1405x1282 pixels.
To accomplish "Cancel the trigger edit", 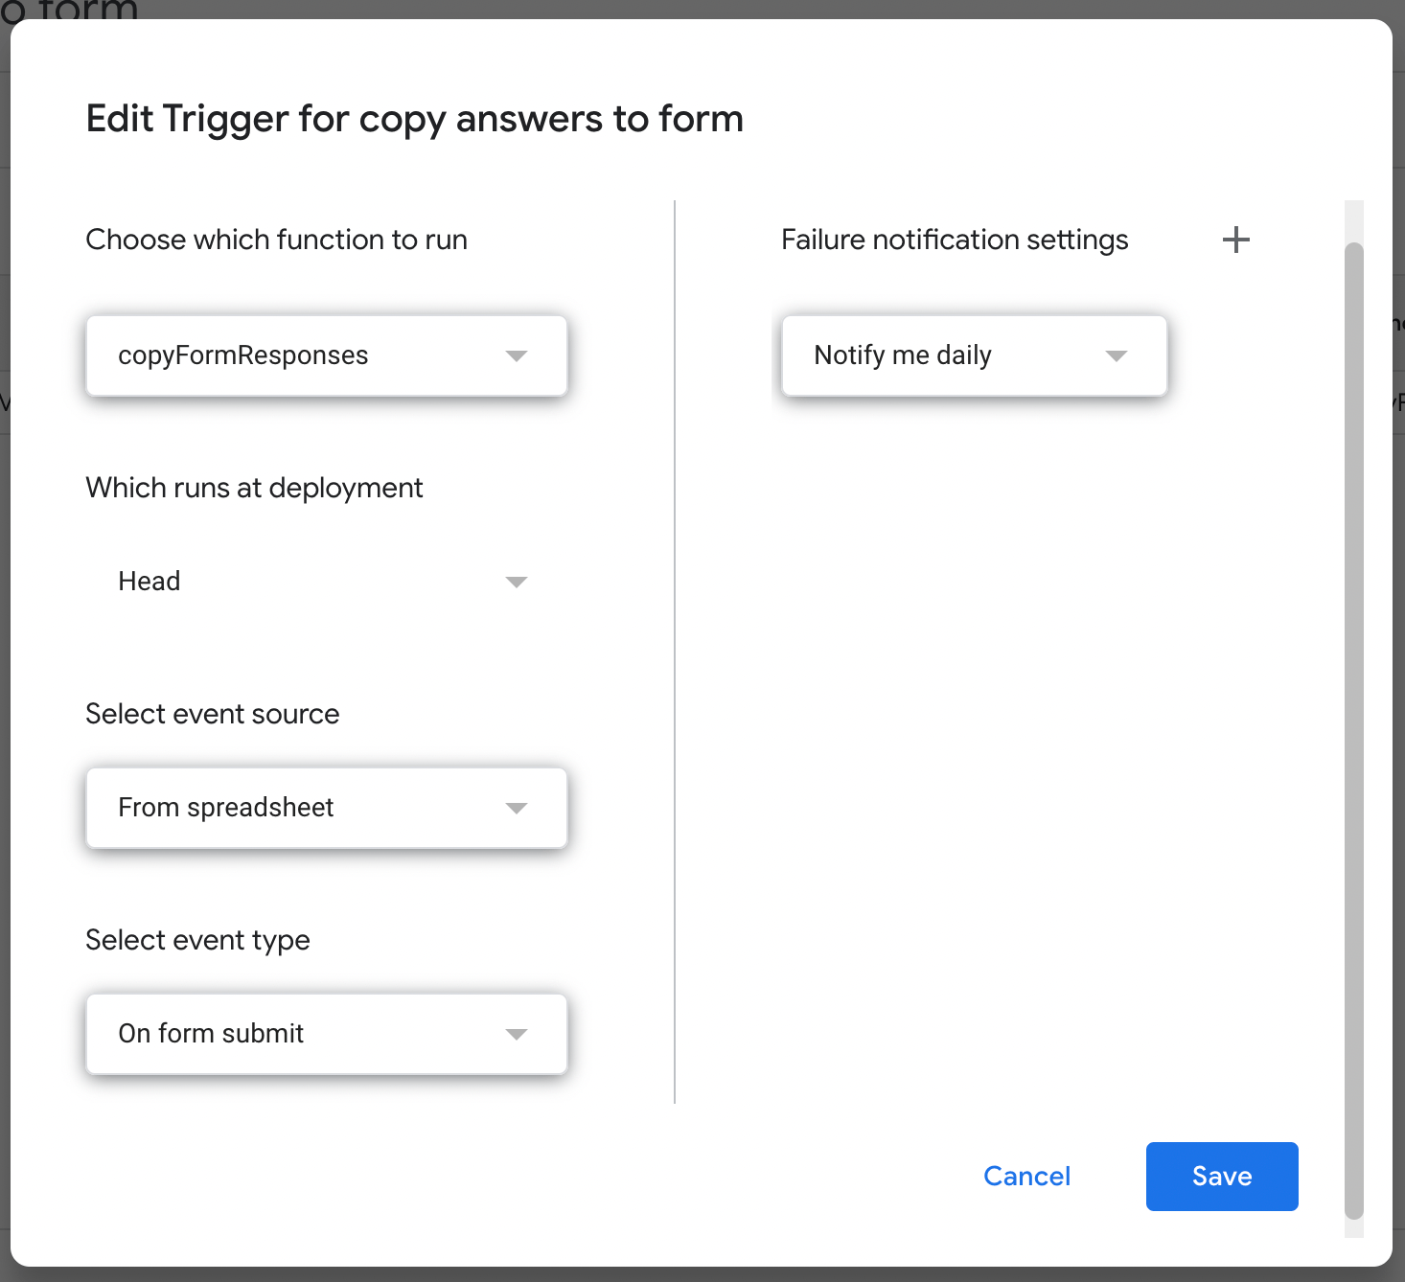I will click(x=1026, y=1176).
